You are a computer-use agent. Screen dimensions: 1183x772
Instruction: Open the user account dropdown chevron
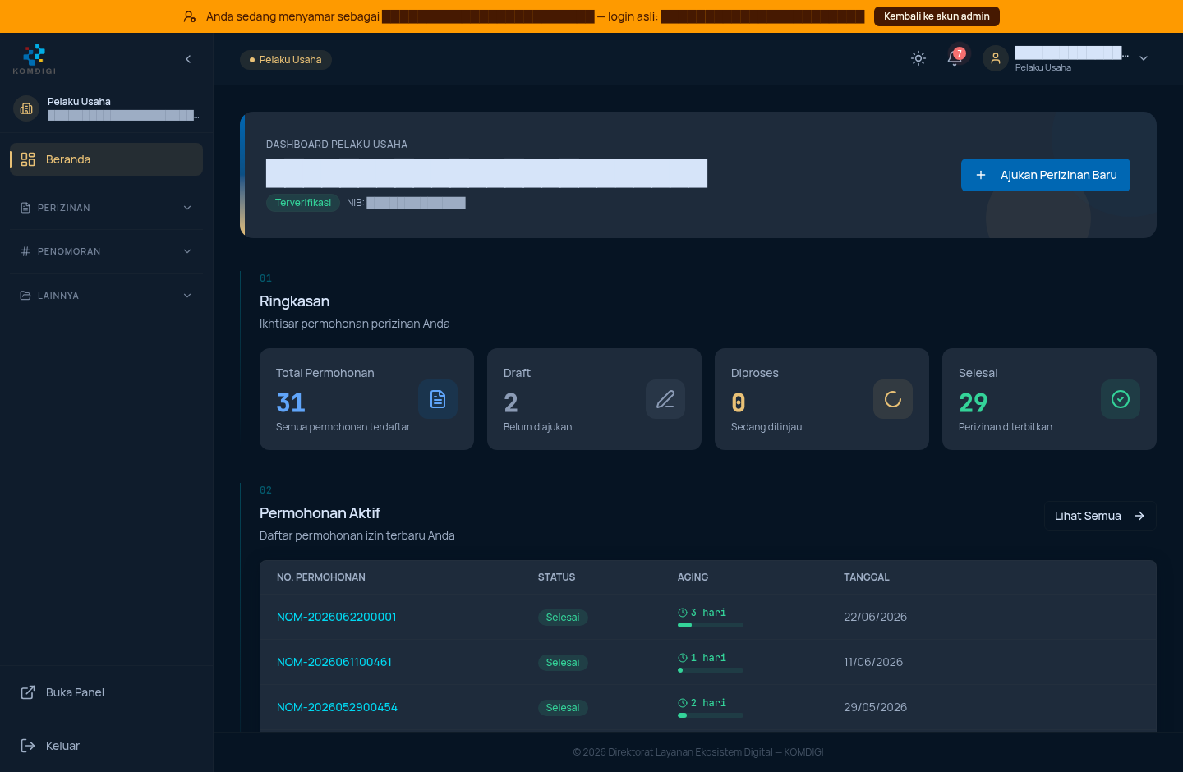click(x=1144, y=58)
